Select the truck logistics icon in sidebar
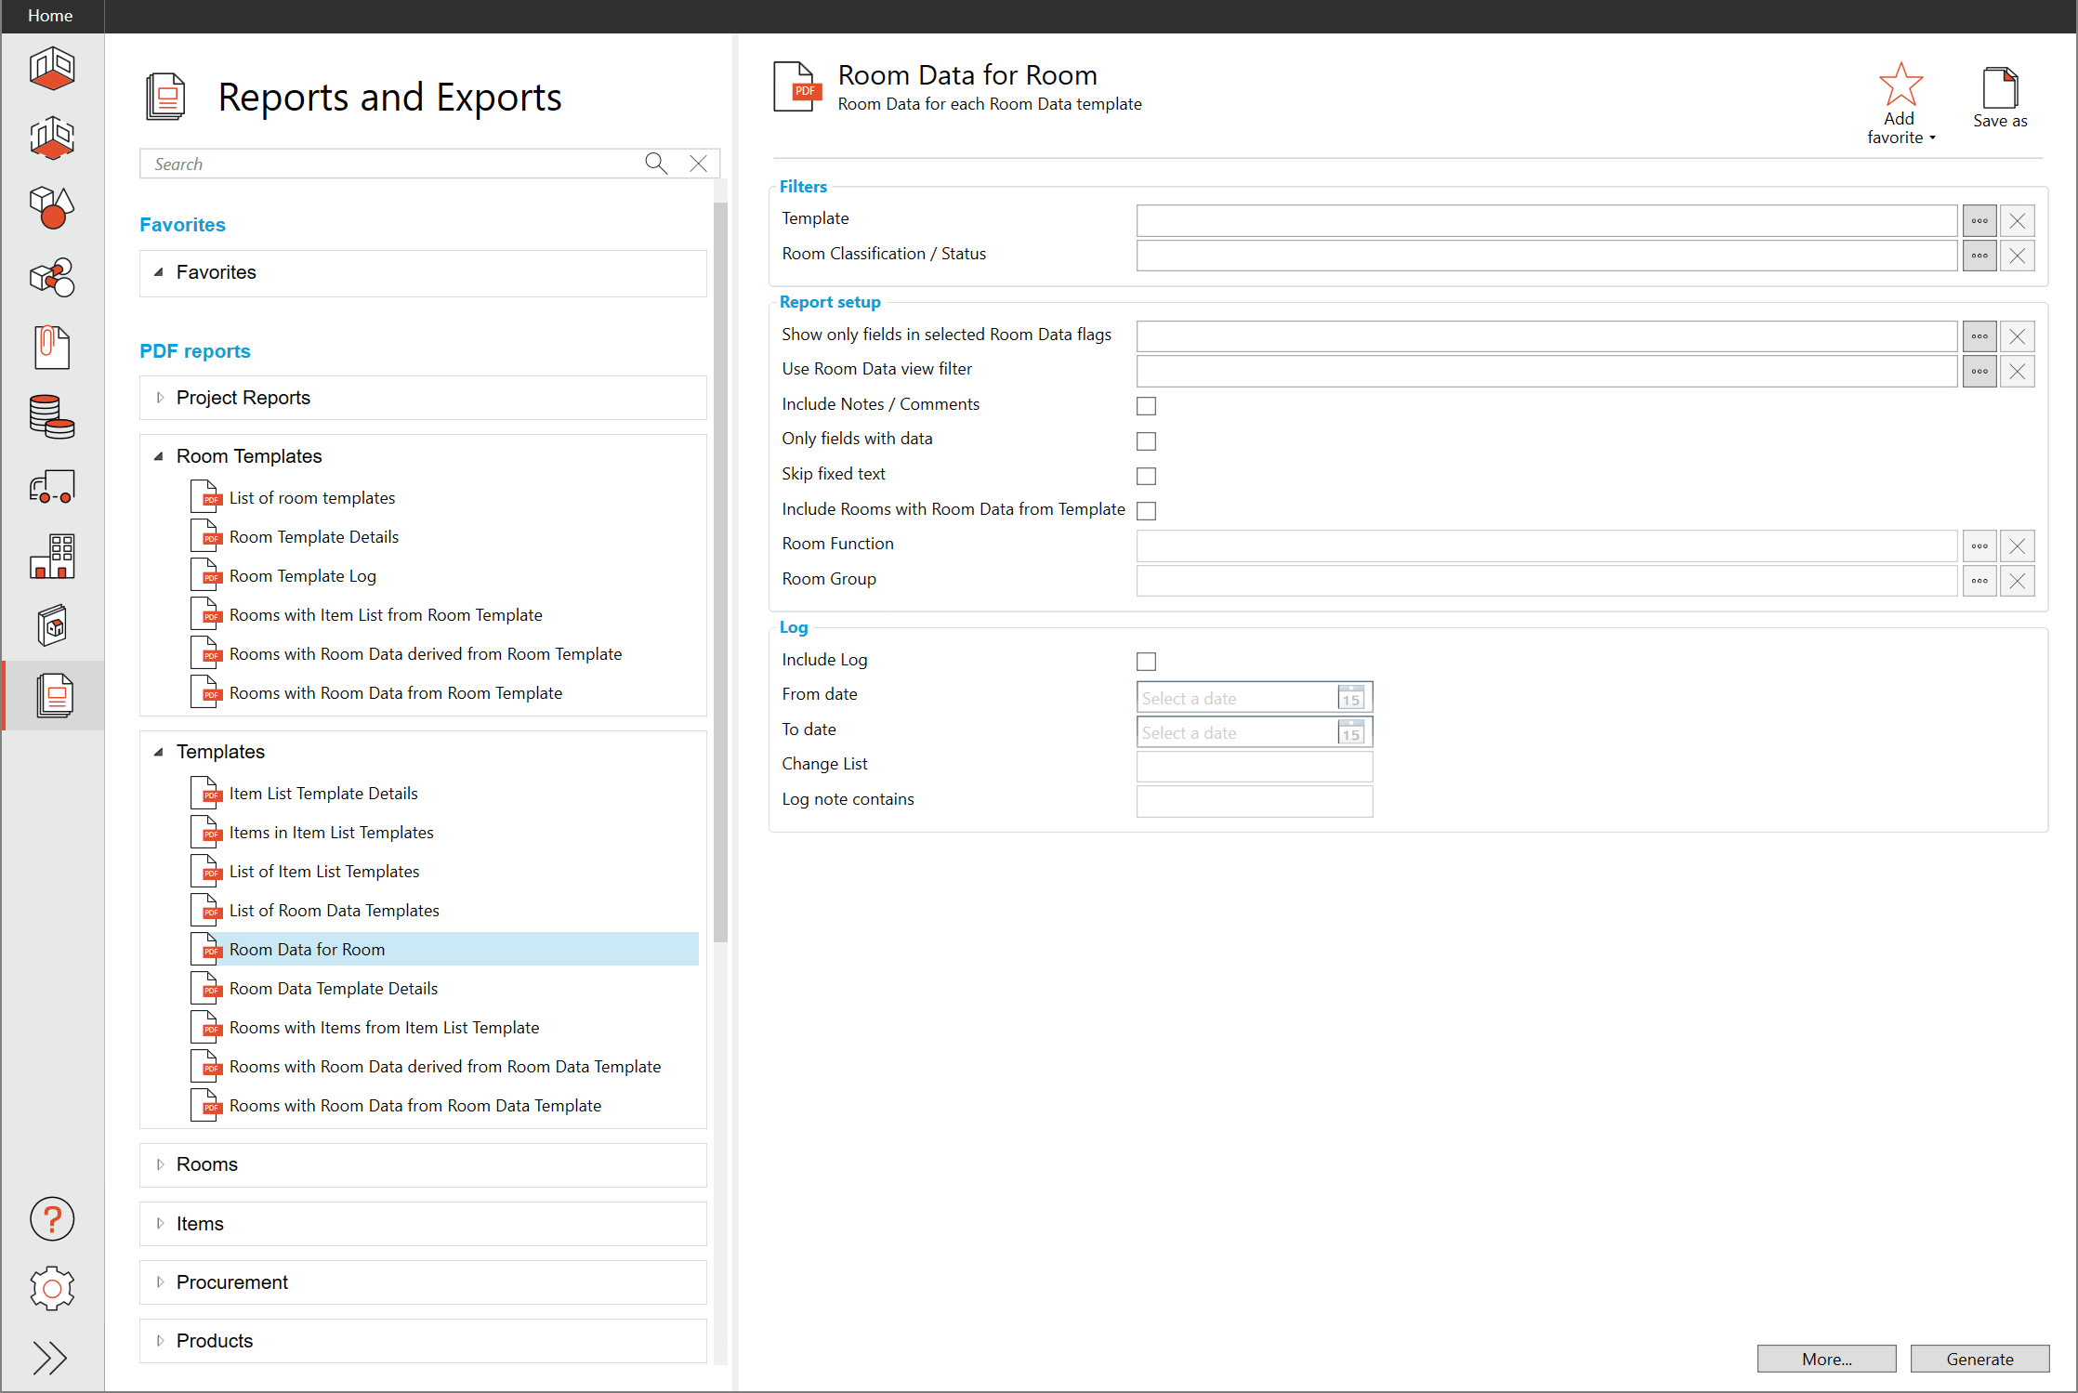Image resolution: width=2078 pixels, height=1393 pixels. pyautogui.click(x=51, y=486)
